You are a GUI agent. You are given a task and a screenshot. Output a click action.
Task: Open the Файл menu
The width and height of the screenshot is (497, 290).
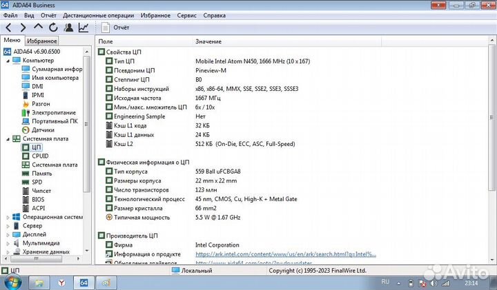pos(10,15)
